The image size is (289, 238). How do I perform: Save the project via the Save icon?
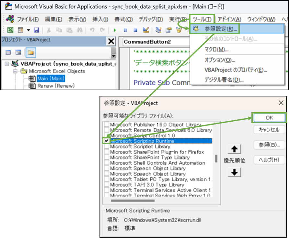click(36, 30)
